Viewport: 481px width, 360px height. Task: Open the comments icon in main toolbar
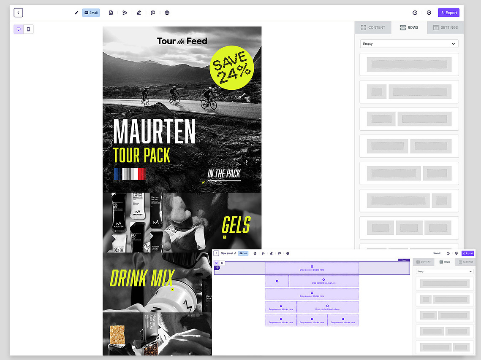tap(153, 13)
